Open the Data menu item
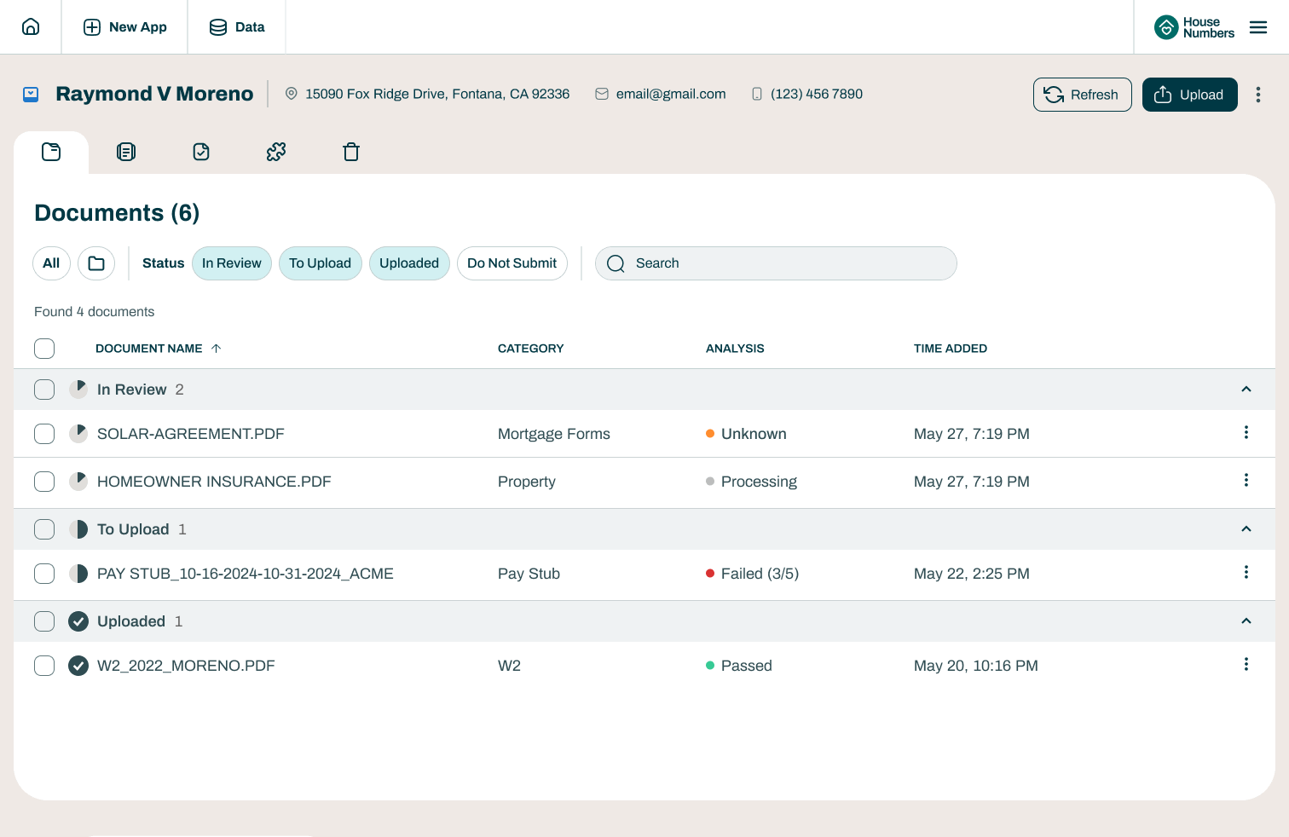 point(237,27)
